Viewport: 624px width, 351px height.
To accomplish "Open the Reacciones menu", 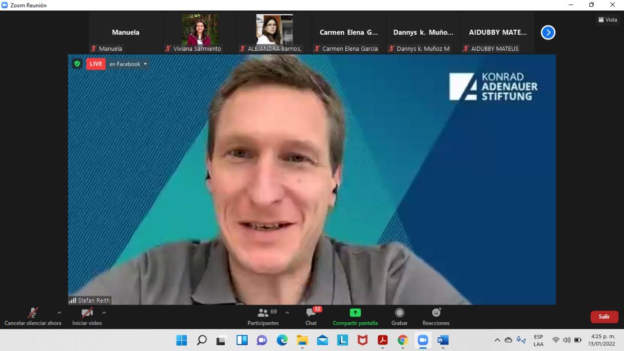I will coord(436,316).
